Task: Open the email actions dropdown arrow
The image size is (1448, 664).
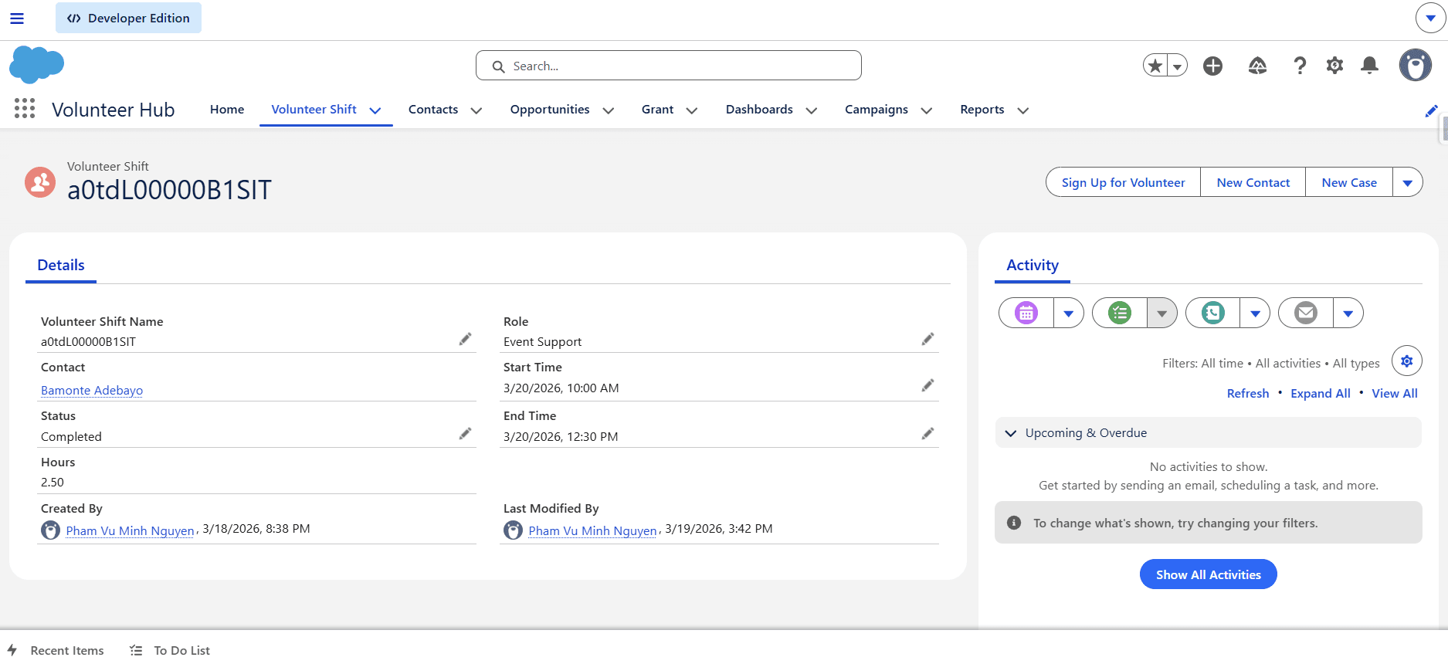Action: 1348,313
